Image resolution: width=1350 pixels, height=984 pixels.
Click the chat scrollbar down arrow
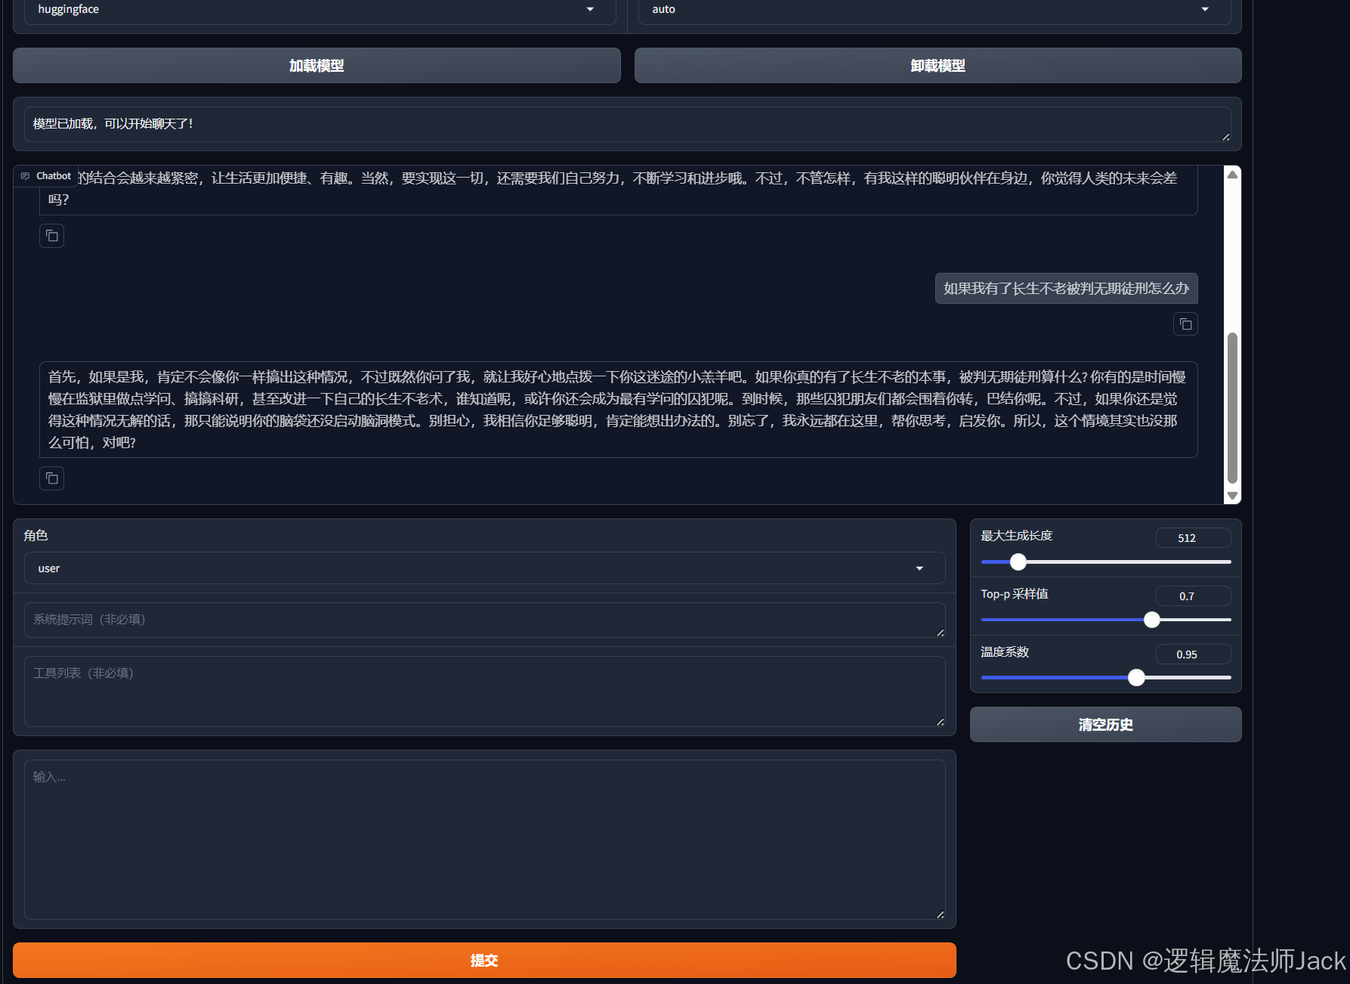(x=1233, y=496)
